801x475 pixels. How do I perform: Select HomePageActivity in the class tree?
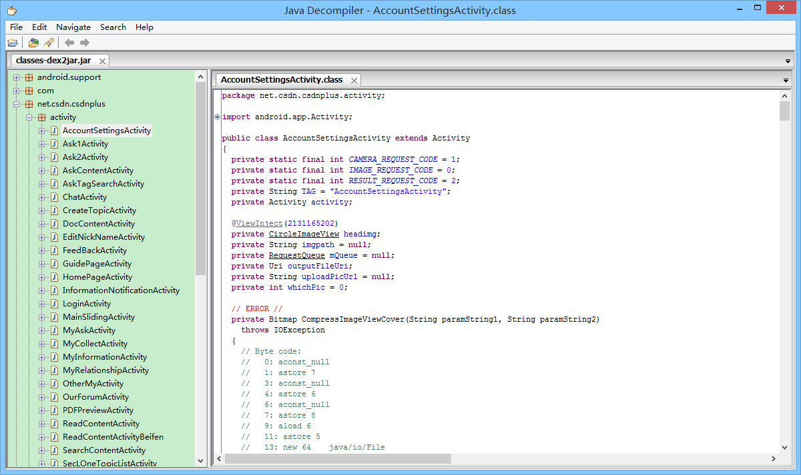click(97, 277)
